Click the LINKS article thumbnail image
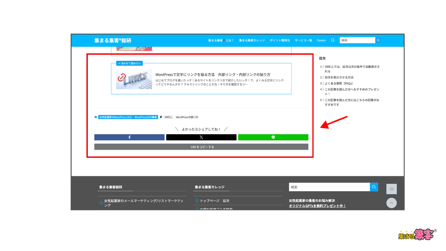The width and height of the screenshot is (446, 251). click(x=134, y=79)
